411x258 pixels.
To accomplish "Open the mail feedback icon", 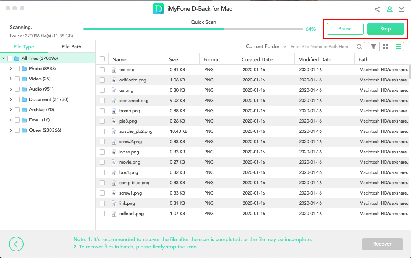I will pyautogui.click(x=401, y=10).
